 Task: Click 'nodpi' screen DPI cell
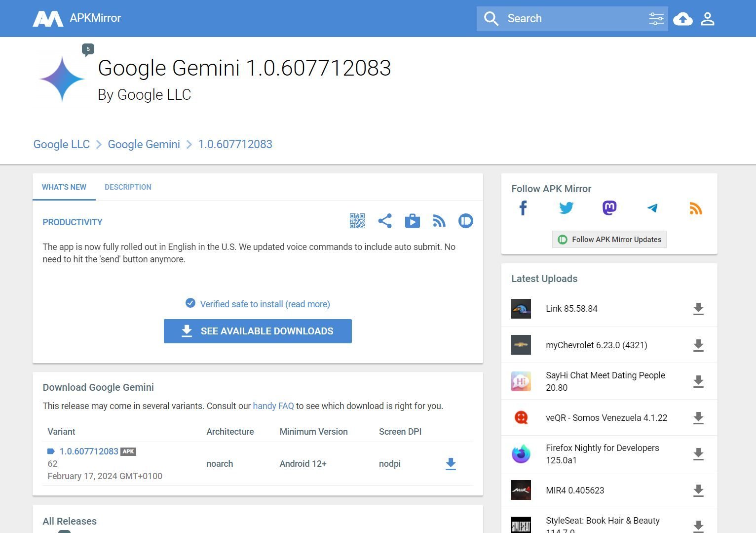pyautogui.click(x=390, y=464)
